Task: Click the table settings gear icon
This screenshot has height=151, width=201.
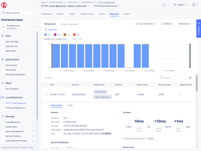Action: (x=190, y=78)
